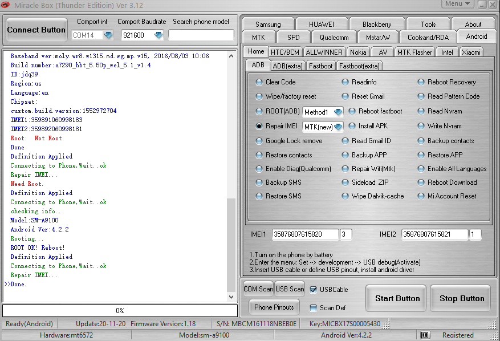This screenshot has height=341, width=500.
Task: Click the Start Button
Action: pyautogui.click(x=396, y=298)
